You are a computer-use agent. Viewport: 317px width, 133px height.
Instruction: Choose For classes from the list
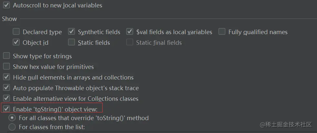12,127
